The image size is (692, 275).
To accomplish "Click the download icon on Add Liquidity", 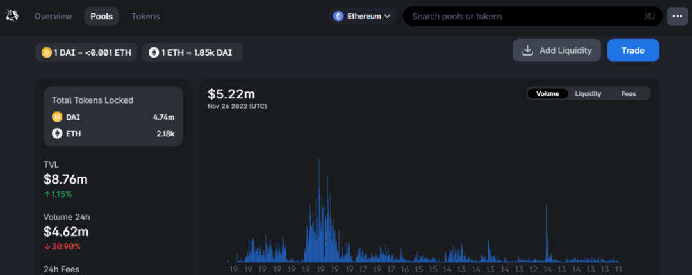I will tap(528, 51).
